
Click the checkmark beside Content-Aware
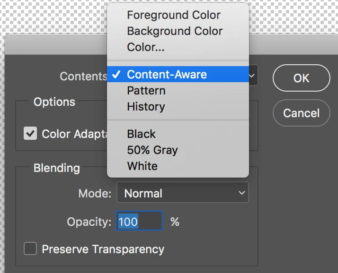(x=116, y=74)
